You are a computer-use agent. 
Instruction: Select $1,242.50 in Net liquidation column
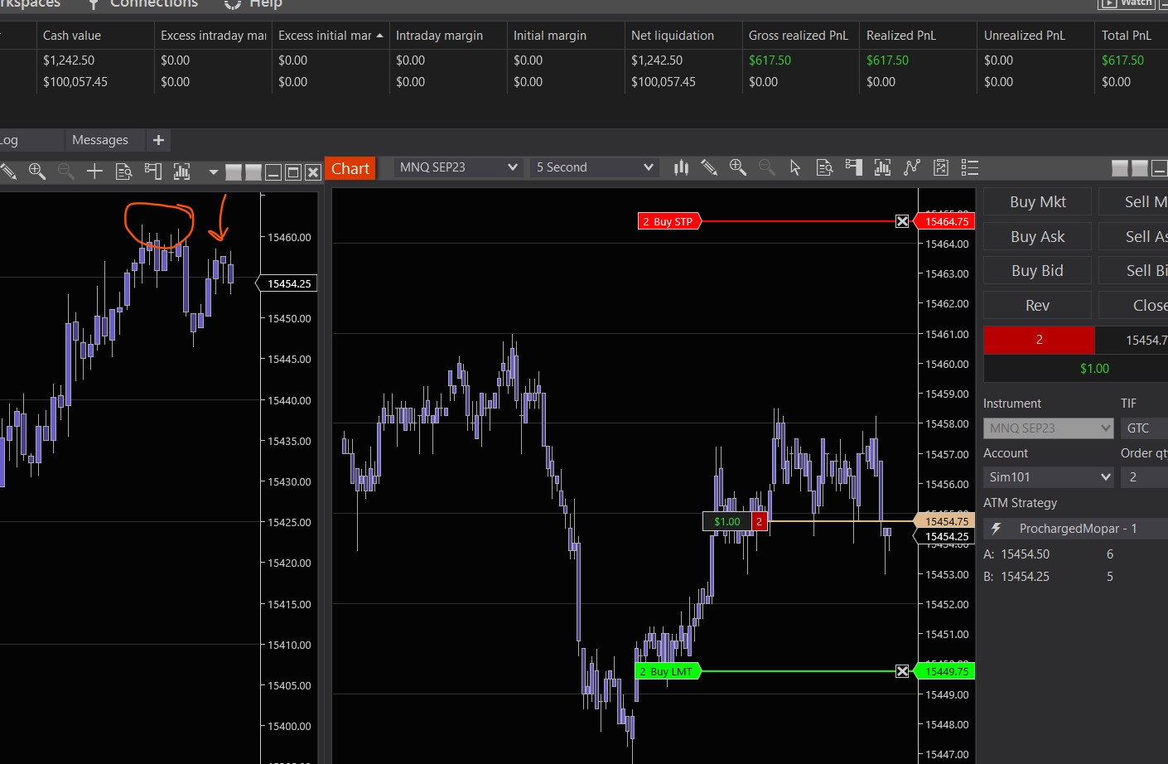(x=657, y=60)
